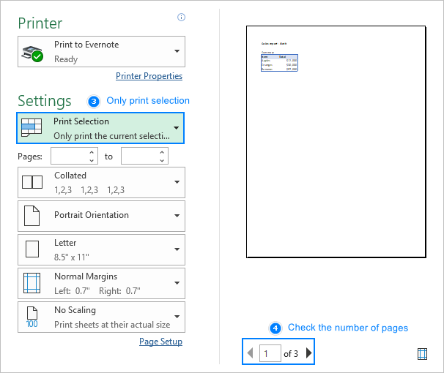Increase the Pages start value
This screenshot has height=373, width=444.
click(x=92, y=152)
